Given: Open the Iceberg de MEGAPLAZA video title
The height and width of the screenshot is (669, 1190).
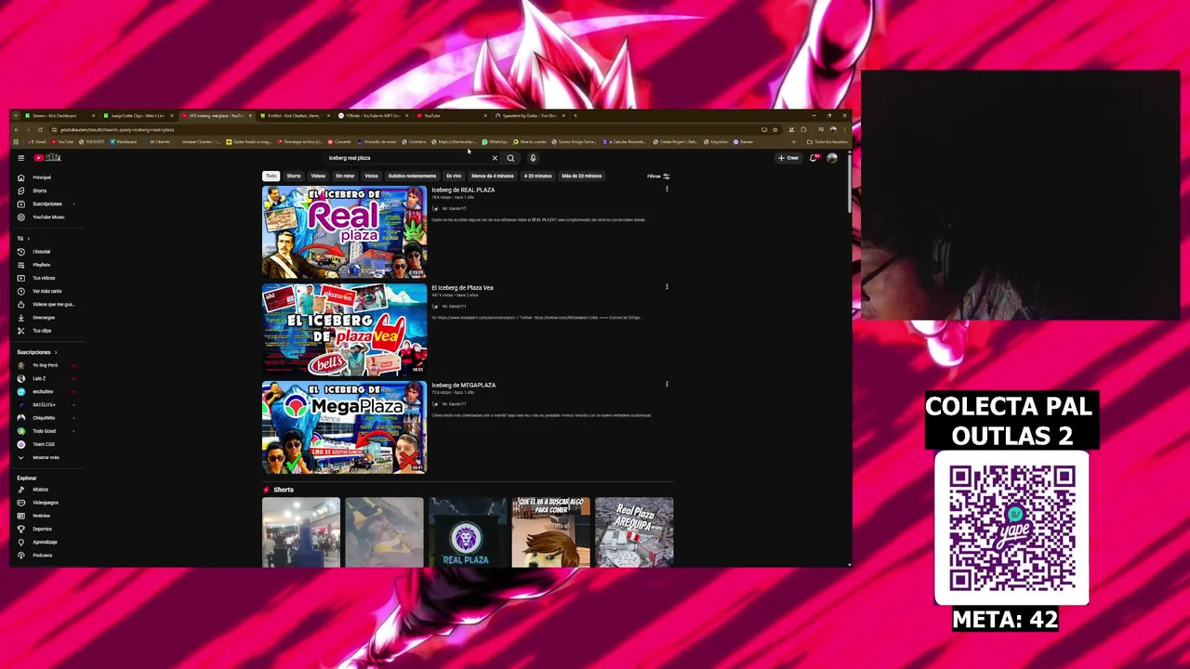Looking at the screenshot, I should 463,385.
